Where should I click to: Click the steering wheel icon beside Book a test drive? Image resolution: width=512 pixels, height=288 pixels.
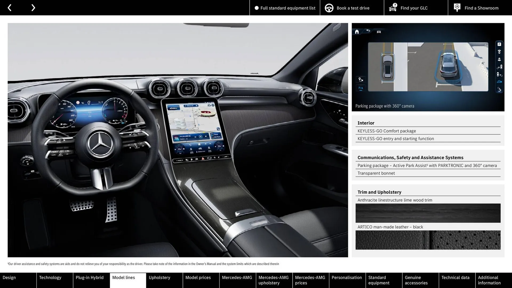pyautogui.click(x=329, y=8)
